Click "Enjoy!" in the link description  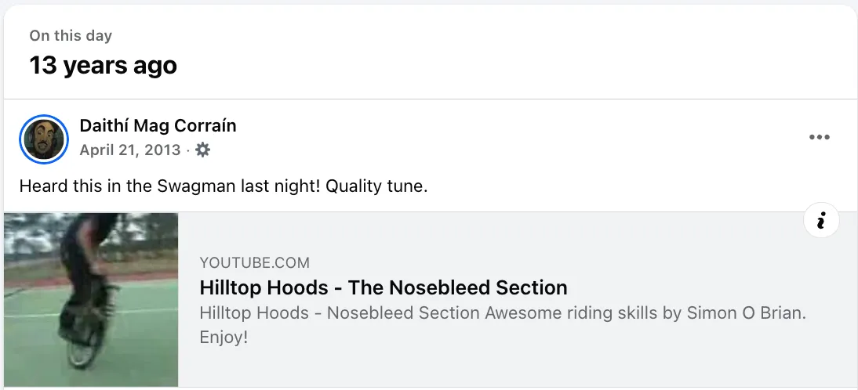coord(224,338)
